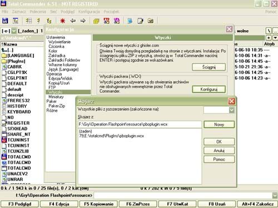Click the yellow pack files toolbar icon
Screen dimensions: 278x208
pos(96,21)
